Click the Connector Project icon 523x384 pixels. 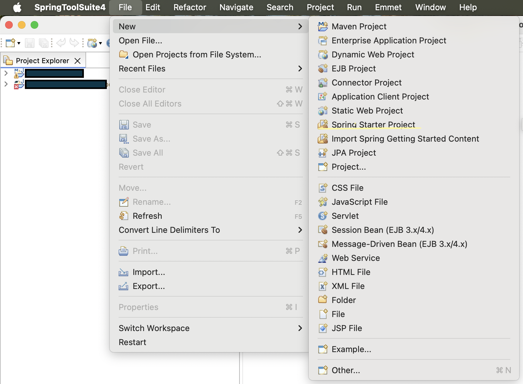(323, 83)
